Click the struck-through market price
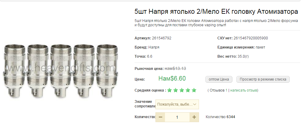Screen dimensions: 302x123 click(x=175, y=69)
